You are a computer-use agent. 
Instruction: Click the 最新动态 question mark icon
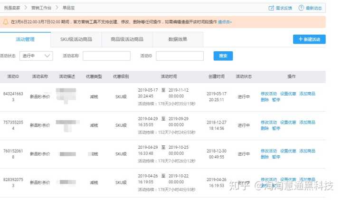301,8
